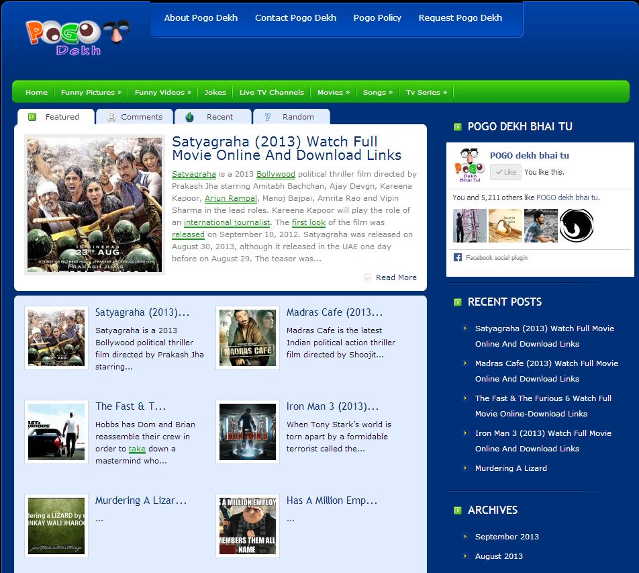Image resolution: width=639 pixels, height=573 pixels.
Task: Click the Arjun Rampal inline link
Action: (x=231, y=198)
